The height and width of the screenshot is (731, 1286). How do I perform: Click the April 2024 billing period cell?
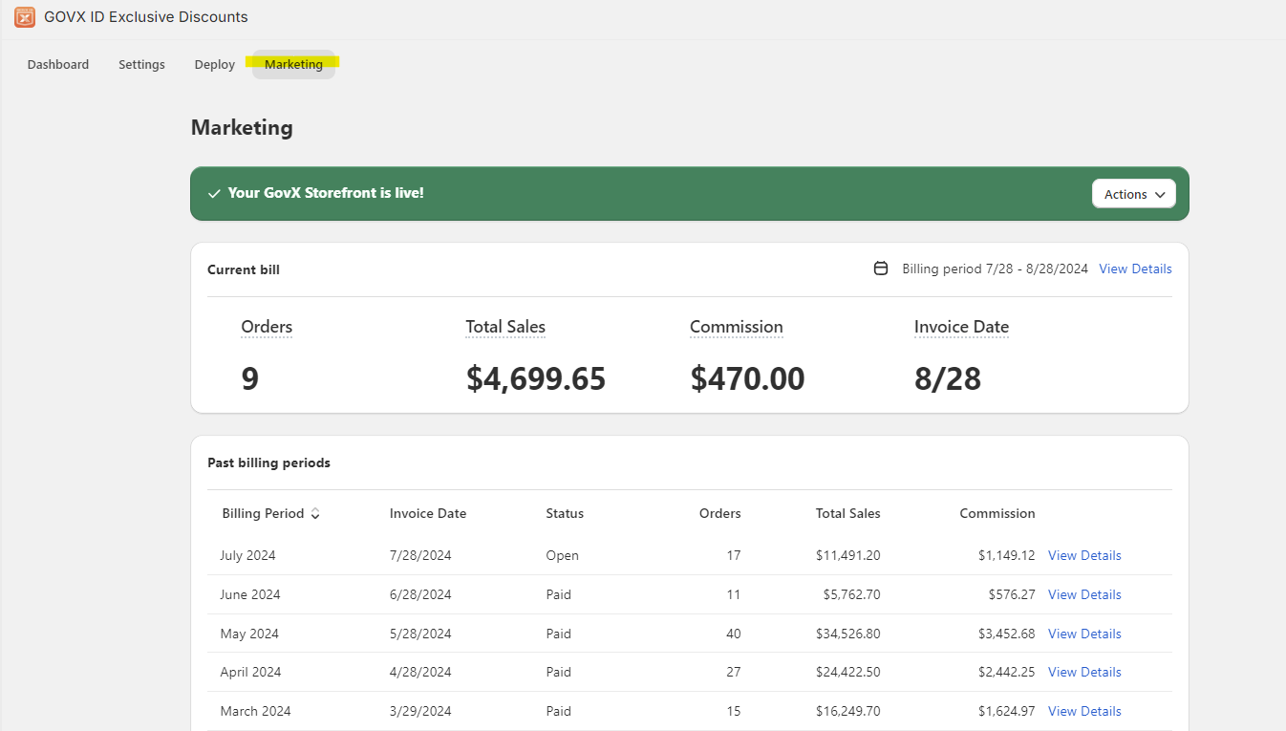click(250, 673)
